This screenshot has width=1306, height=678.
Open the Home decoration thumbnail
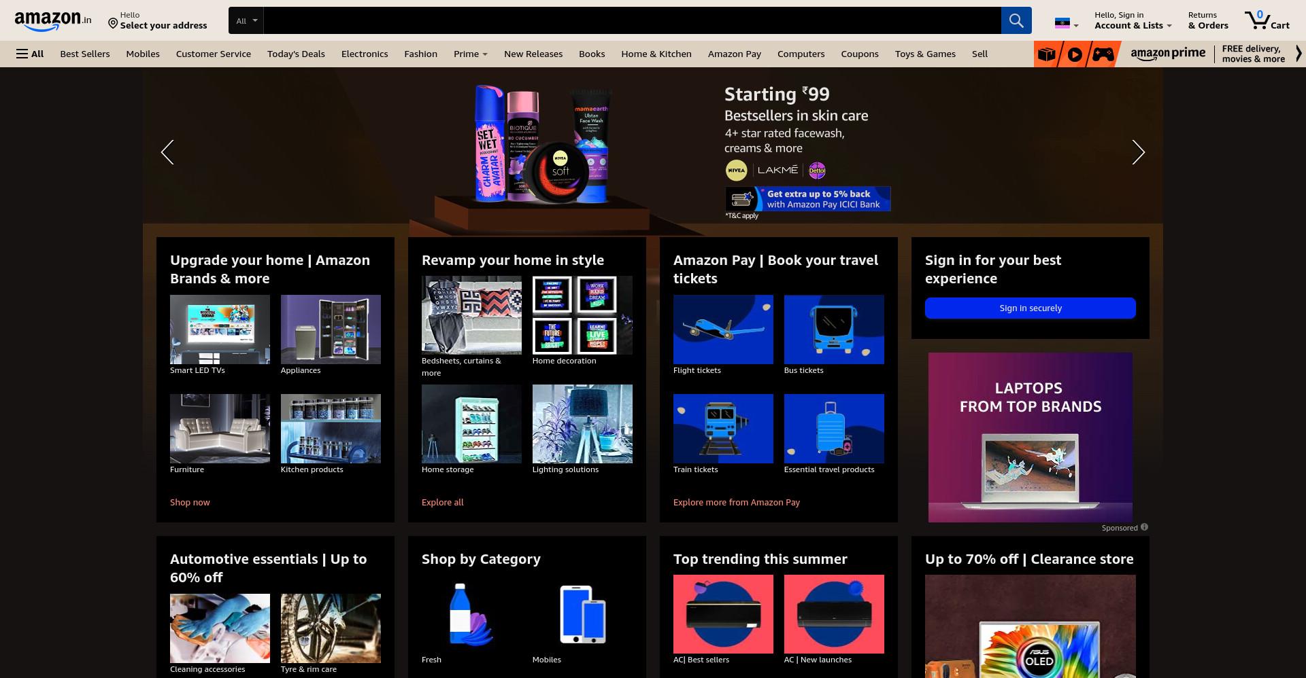pyautogui.click(x=582, y=315)
